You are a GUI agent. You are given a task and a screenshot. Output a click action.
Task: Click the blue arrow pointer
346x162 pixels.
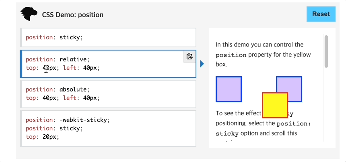tap(202, 64)
